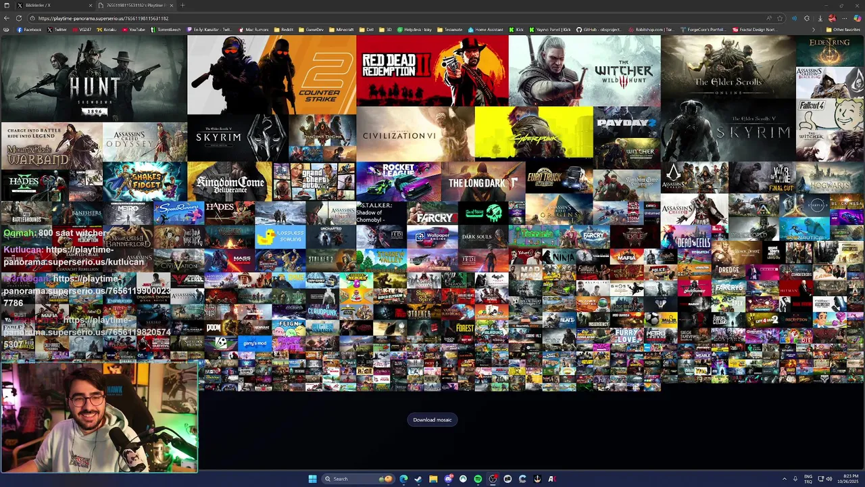Open the Fractal Design bookmark

coord(755,30)
